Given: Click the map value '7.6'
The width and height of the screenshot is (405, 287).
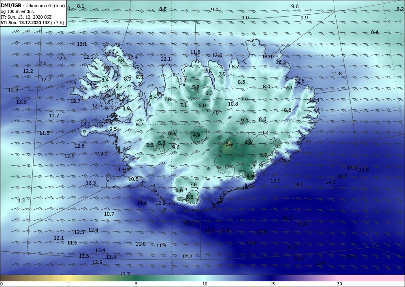Looking at the screenshot, I should [193, 184].
